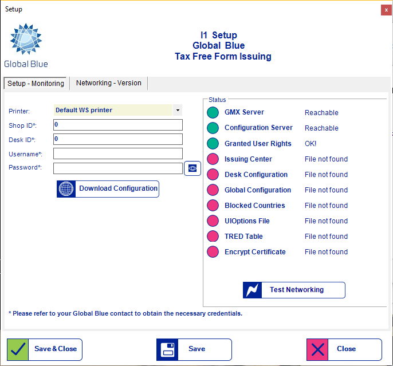Image resolution: width=393 pixels, height=366 pixels.
Task: Click the lightning icon on Test Networking
Action: click(253, 290)
